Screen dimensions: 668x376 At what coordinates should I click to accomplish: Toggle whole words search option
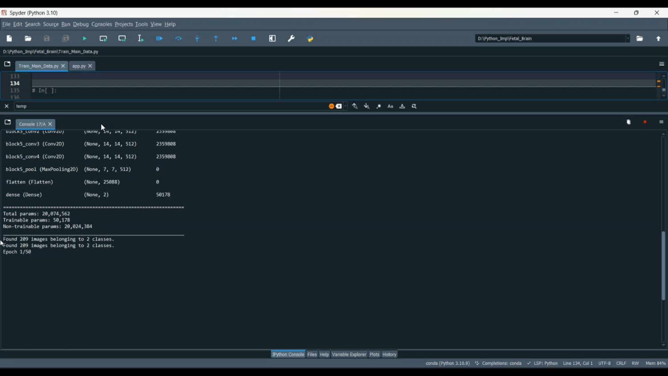[402, 106]
